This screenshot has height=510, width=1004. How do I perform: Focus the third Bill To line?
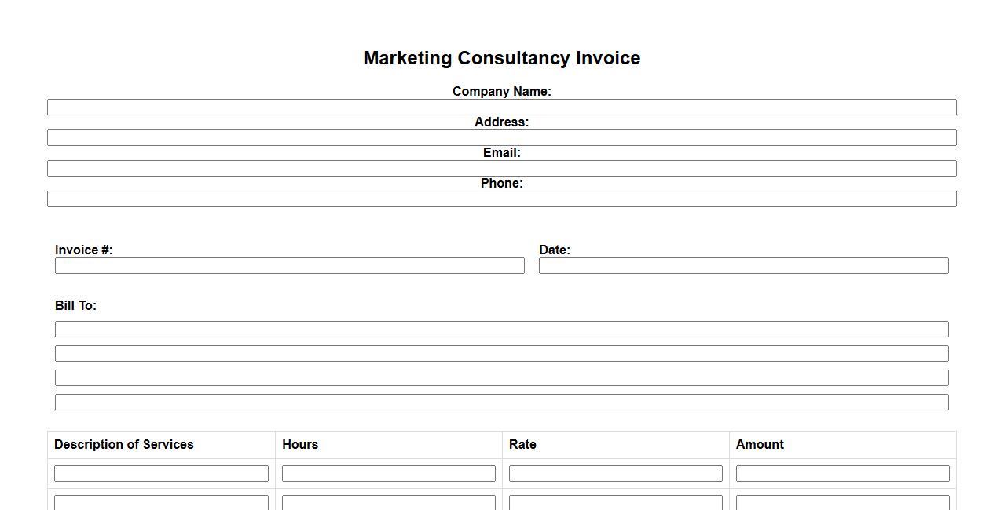501,378
